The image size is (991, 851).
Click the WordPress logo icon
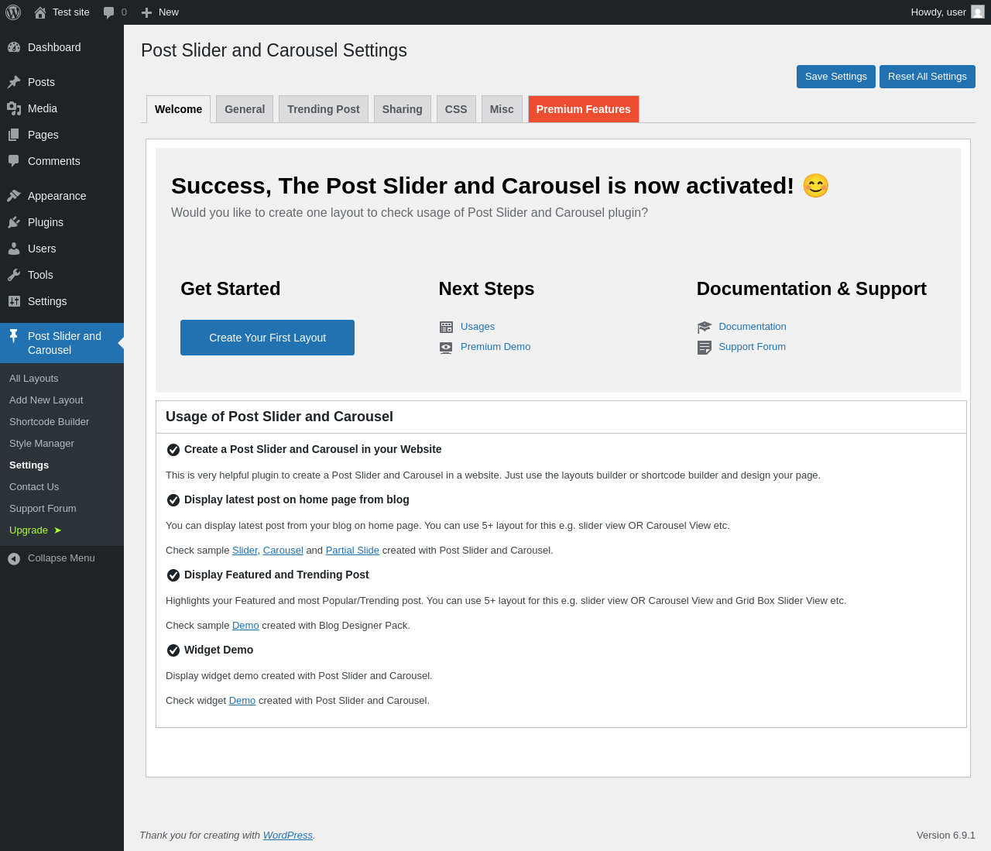pos(13,12)
